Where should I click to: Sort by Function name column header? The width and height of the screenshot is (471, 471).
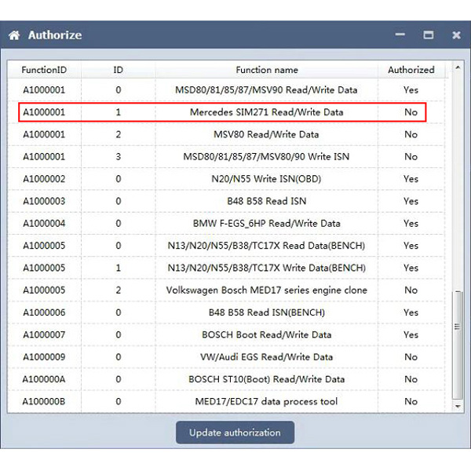point(266,70)
